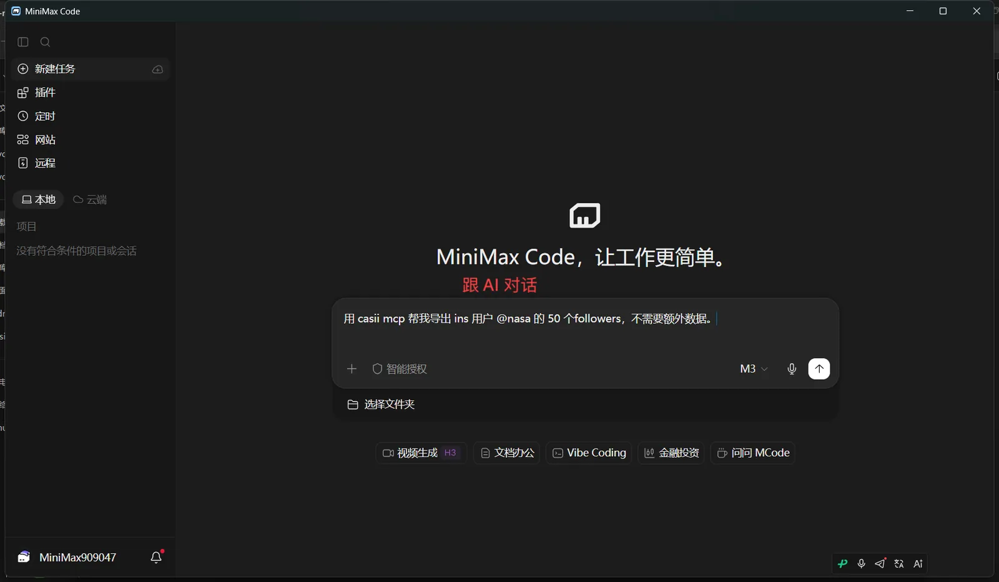Click the 项目 section label
The width and height of the screenshot is (999, 582).
(26, 226)
